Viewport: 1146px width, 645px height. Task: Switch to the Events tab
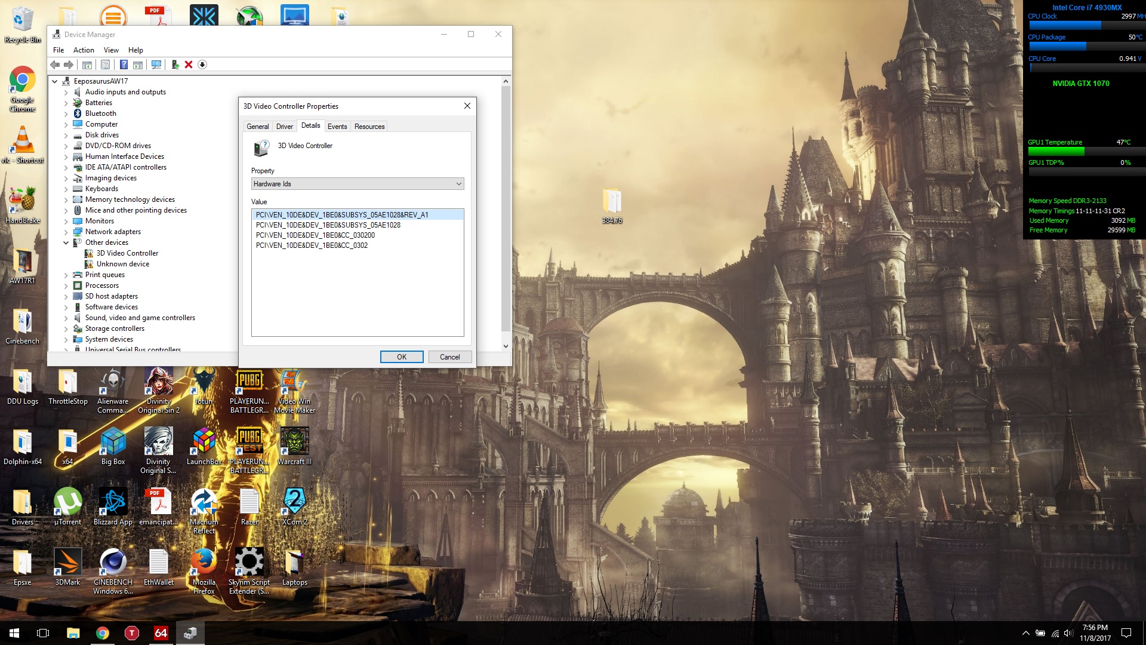(x=337, y=127)
